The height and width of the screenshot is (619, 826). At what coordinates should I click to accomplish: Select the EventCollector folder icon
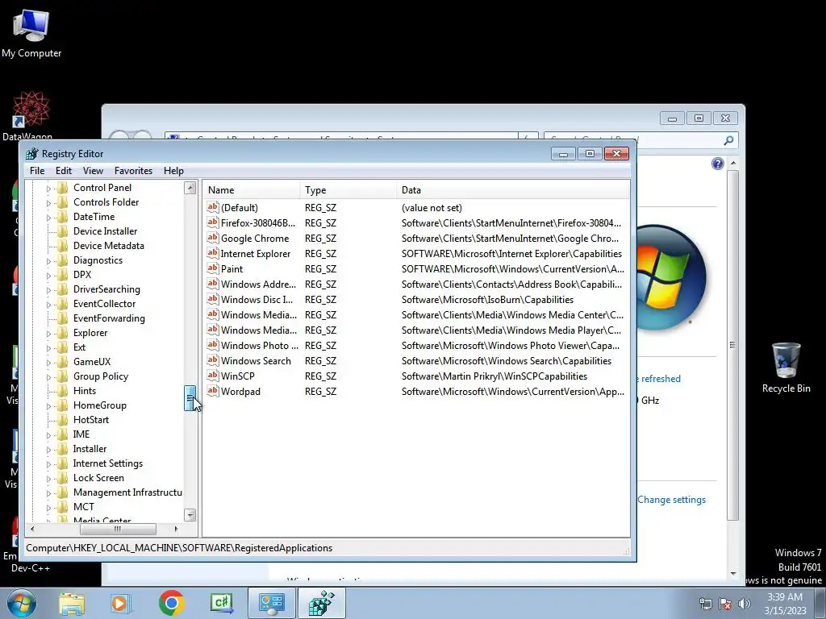coord(63,304)
